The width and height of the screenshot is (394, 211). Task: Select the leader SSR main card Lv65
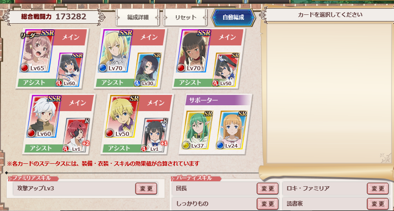[36, 51]
